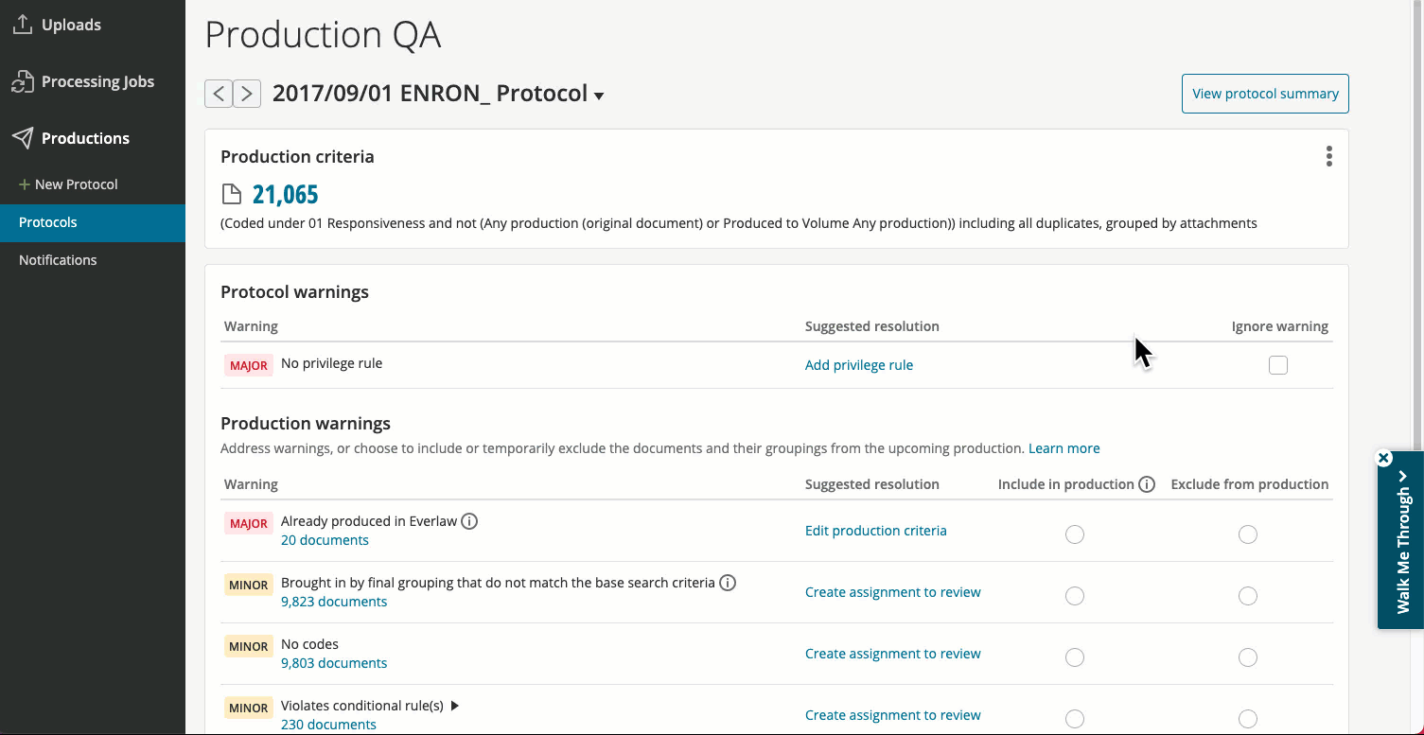Go to previous protocol with left arrow
The width and height of the screenshot is (1424, 735).
[x=219, y=94]
